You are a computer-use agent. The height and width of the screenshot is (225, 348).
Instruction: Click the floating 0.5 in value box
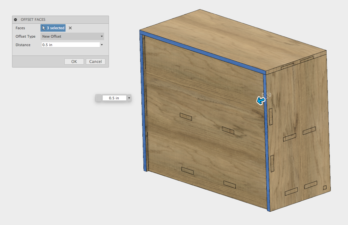pyautogui.click(x=113, y=98)
